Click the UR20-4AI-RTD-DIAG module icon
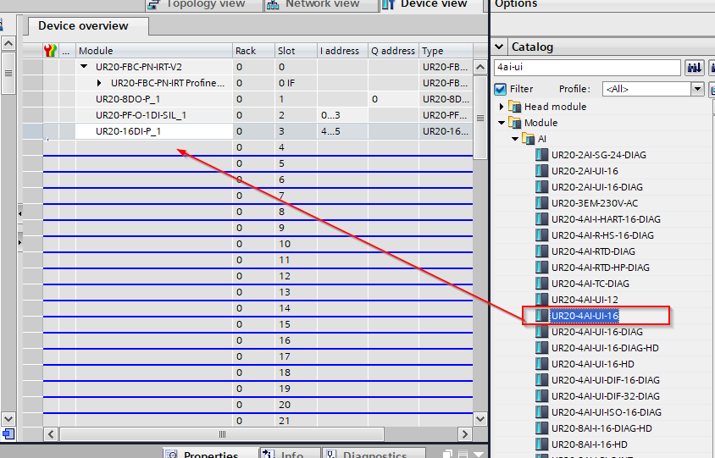This screenshot has height=458, width=715. (541, 251)
